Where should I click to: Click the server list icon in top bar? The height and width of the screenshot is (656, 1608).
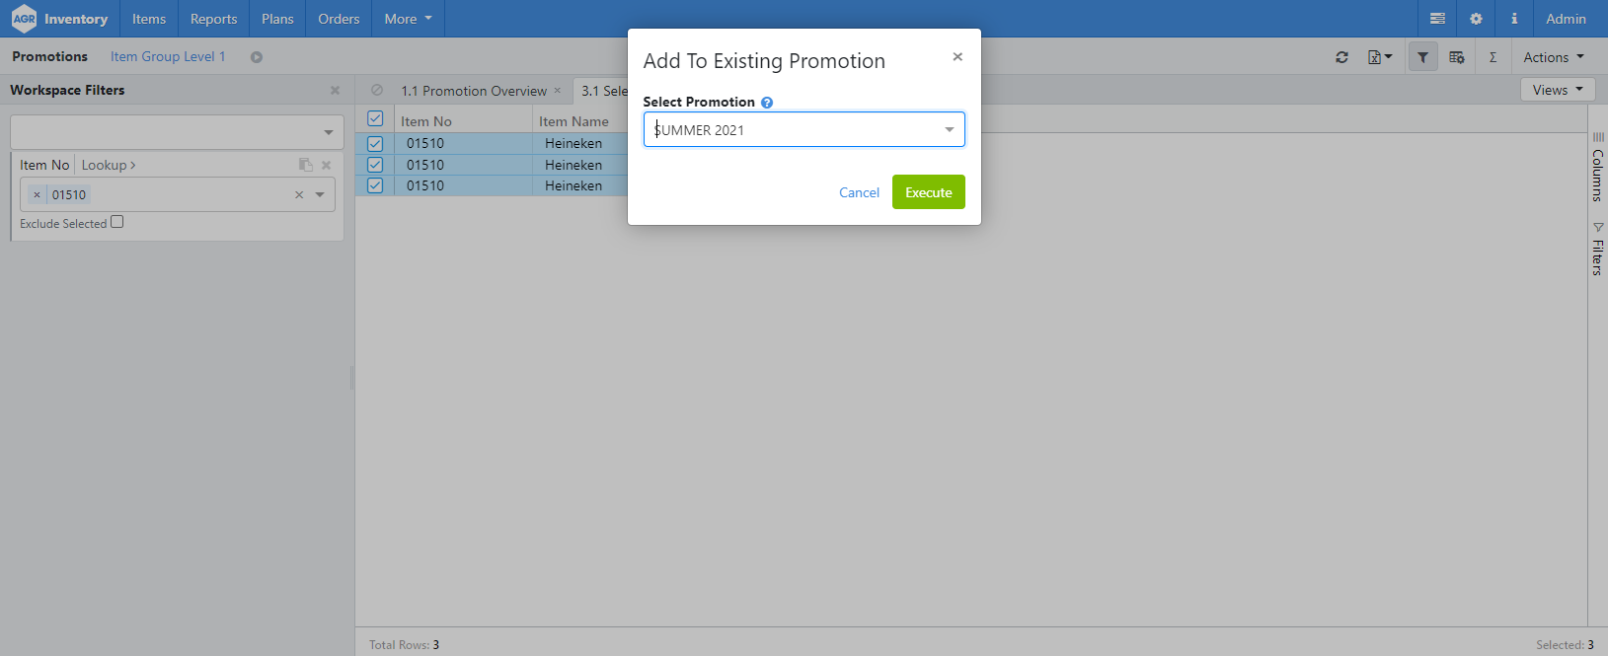(x=1437, y=18)
